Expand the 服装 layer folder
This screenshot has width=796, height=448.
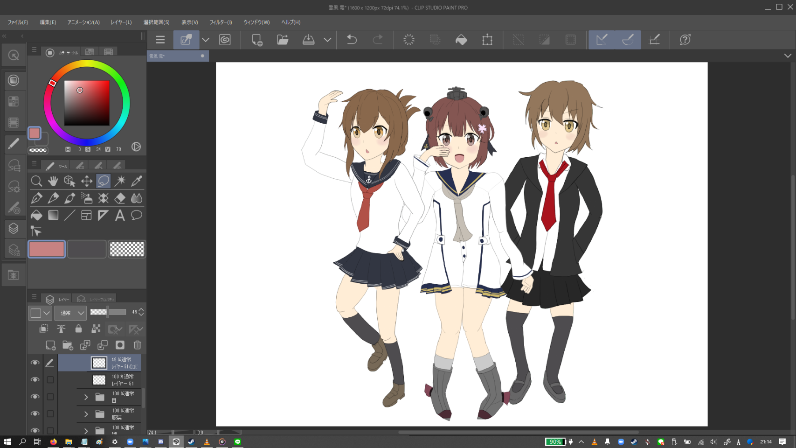86,414
